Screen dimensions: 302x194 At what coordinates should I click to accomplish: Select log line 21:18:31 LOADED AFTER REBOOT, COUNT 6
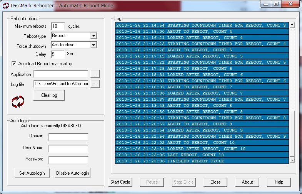(x=202, y=74)
